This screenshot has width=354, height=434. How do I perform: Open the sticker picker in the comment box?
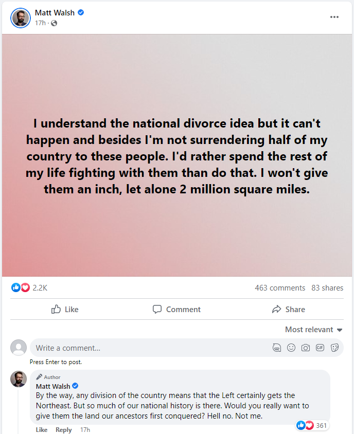tap(334, 348)
